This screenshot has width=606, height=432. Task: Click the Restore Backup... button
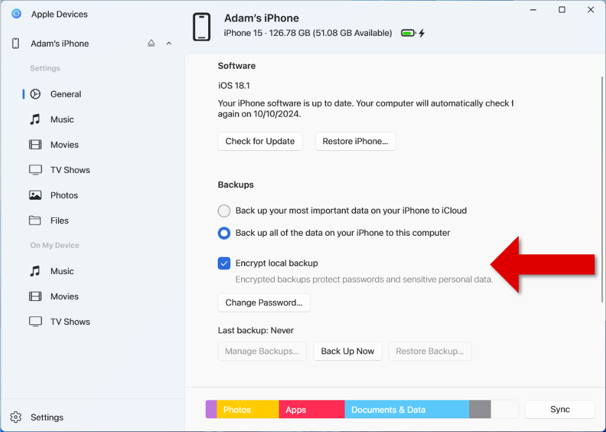[430, 351]
